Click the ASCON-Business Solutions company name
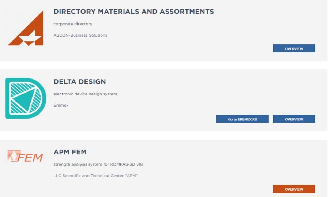The width and height of the screenshot is (328, 197). [x=80, y=35]
